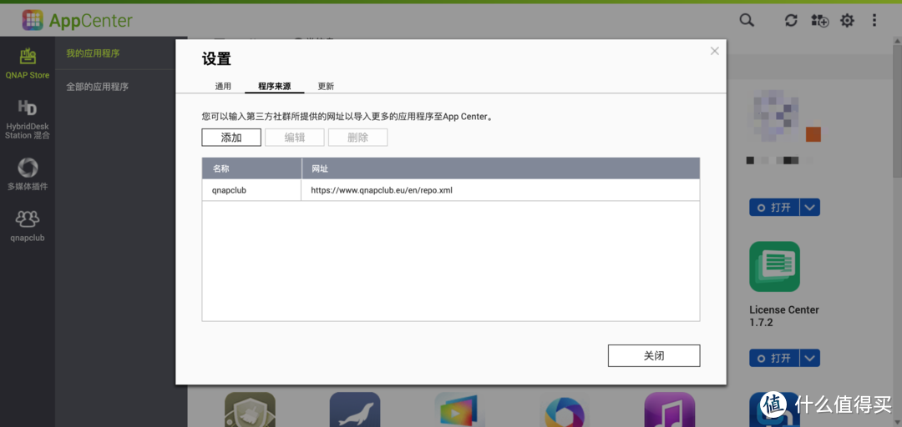Switch to the 程序来源 tab
Viewport: 902px width, 427px height.
(275, 86)
